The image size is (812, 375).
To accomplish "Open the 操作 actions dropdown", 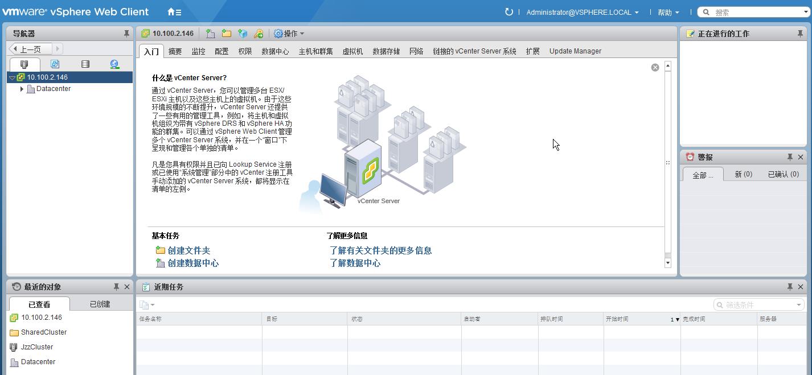I will (x=289, y=34).
